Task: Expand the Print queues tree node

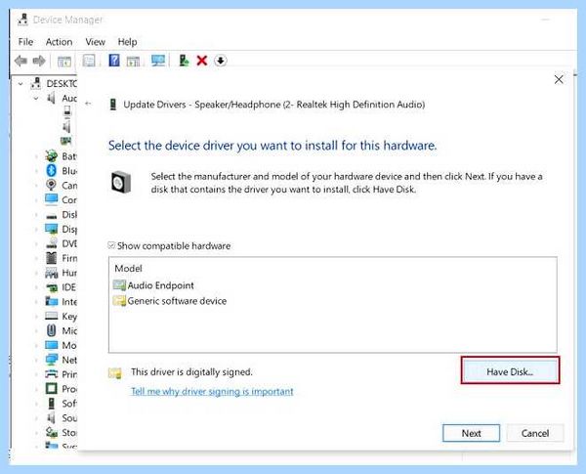Action: 36,374
